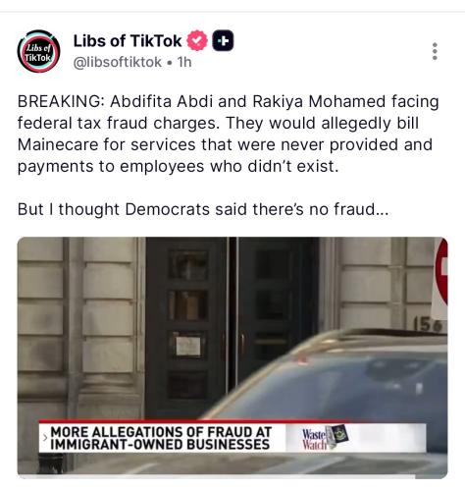Tap the double entrance doors in the video
Viewport: 465px width, 491px height.
(232, 327)
